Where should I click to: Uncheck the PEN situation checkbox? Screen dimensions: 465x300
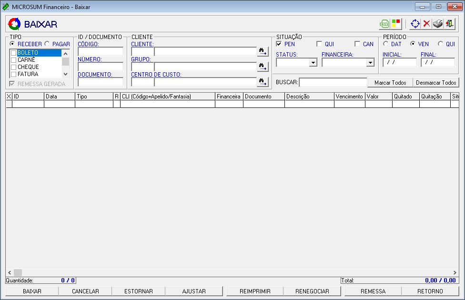pyautogui.click(x=279, y=44)
